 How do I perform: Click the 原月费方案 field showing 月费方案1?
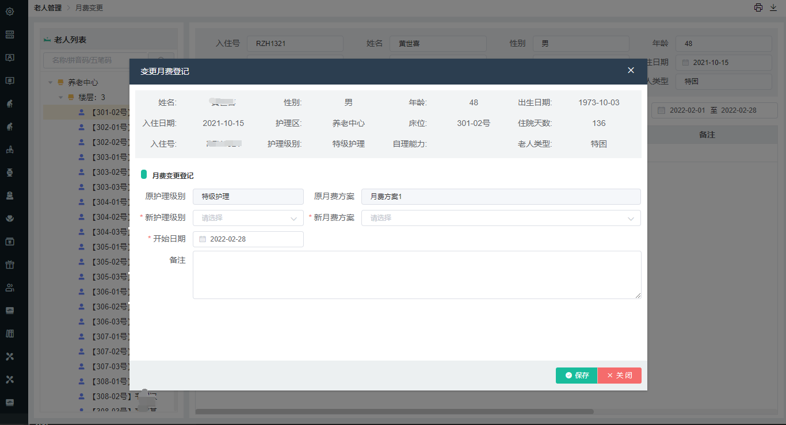coord(501,197)
